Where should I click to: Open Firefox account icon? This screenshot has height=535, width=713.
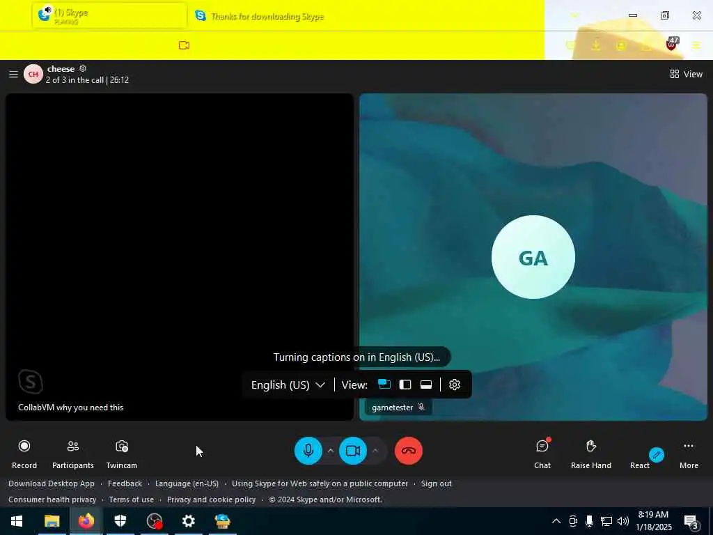tap(621, 45)
